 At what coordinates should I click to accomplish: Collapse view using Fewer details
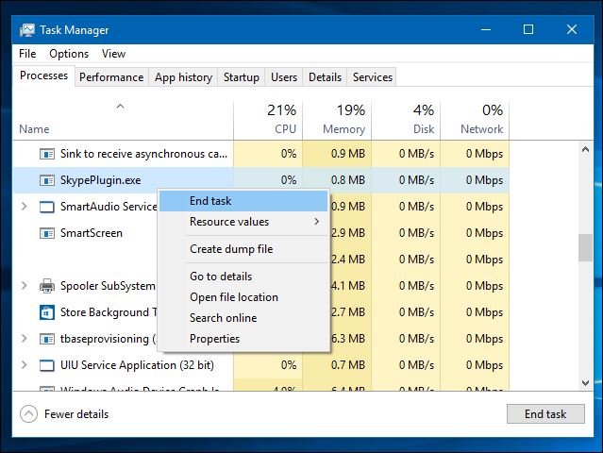tap(64, 414)
